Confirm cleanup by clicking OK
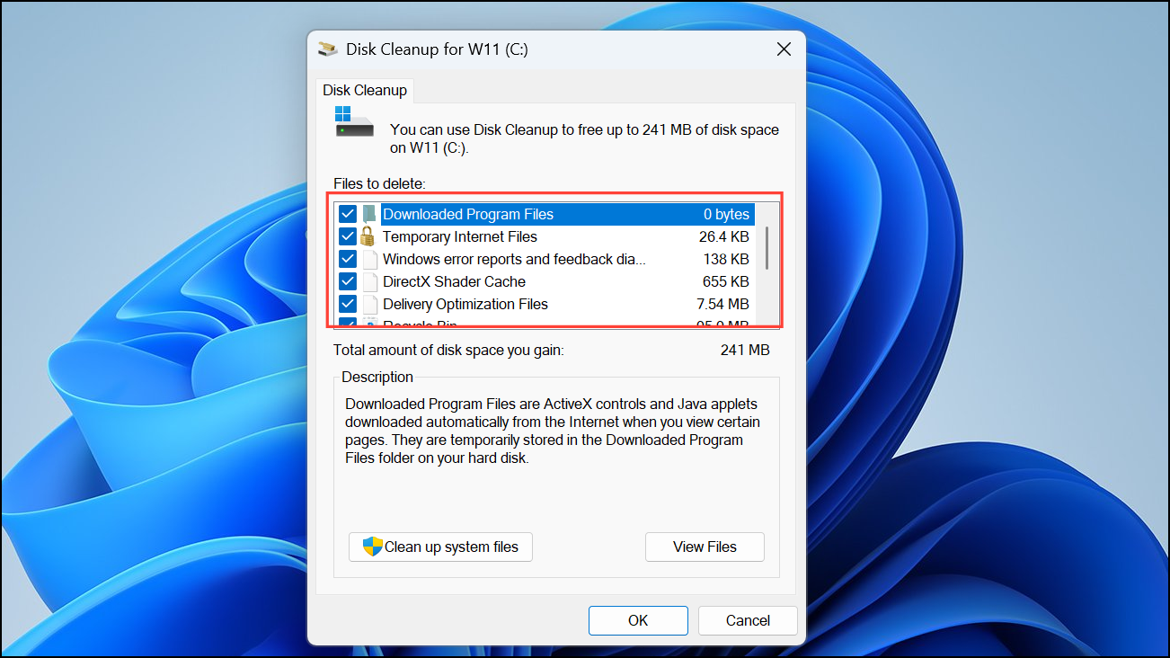1170x658 pixels. tap(638, 620)
